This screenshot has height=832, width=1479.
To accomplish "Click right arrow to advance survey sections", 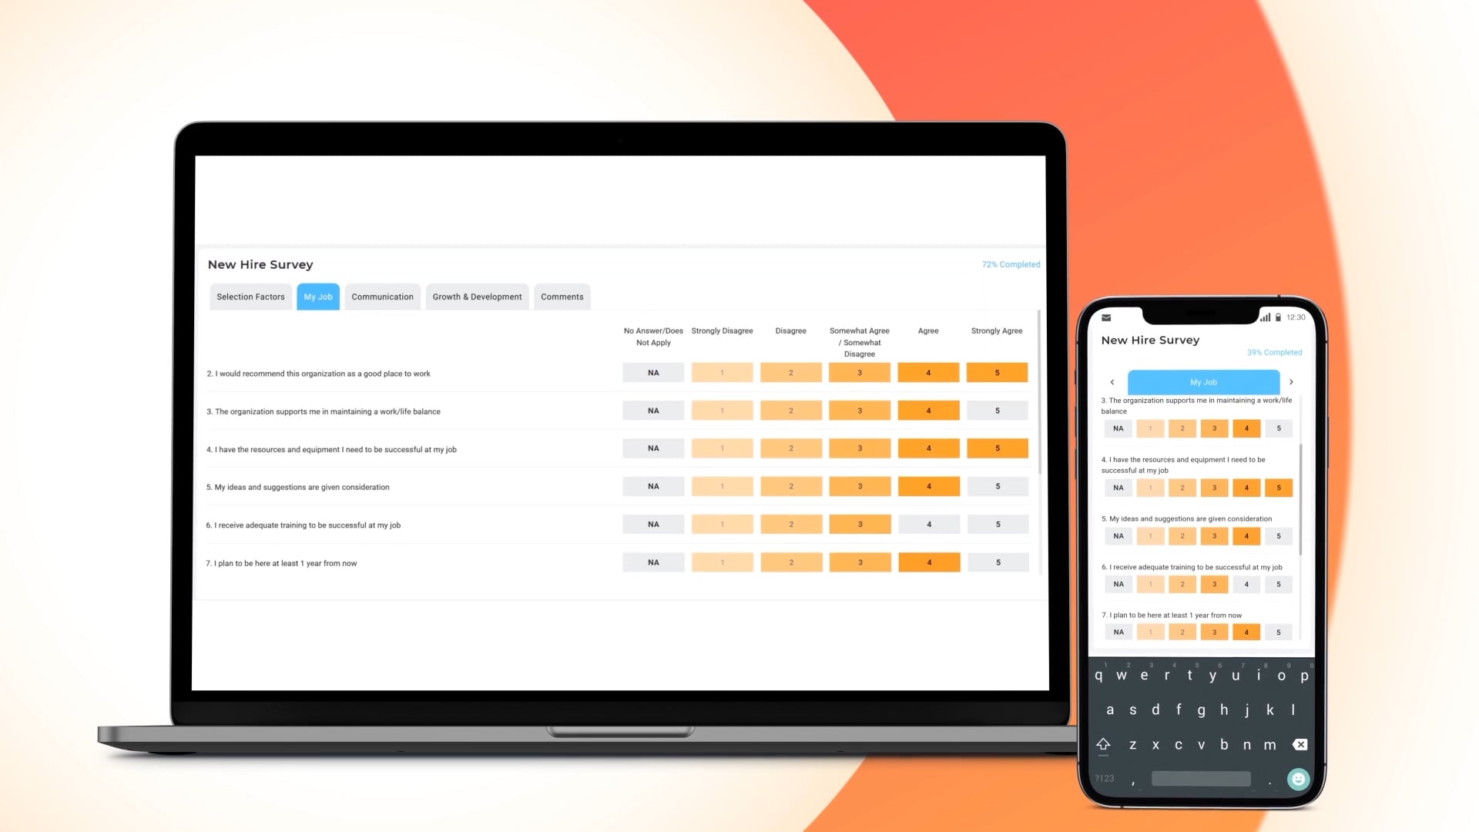I will tap(1292, 381).
